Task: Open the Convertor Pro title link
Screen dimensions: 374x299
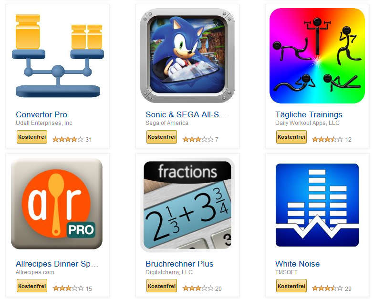Action: [42, 114]
